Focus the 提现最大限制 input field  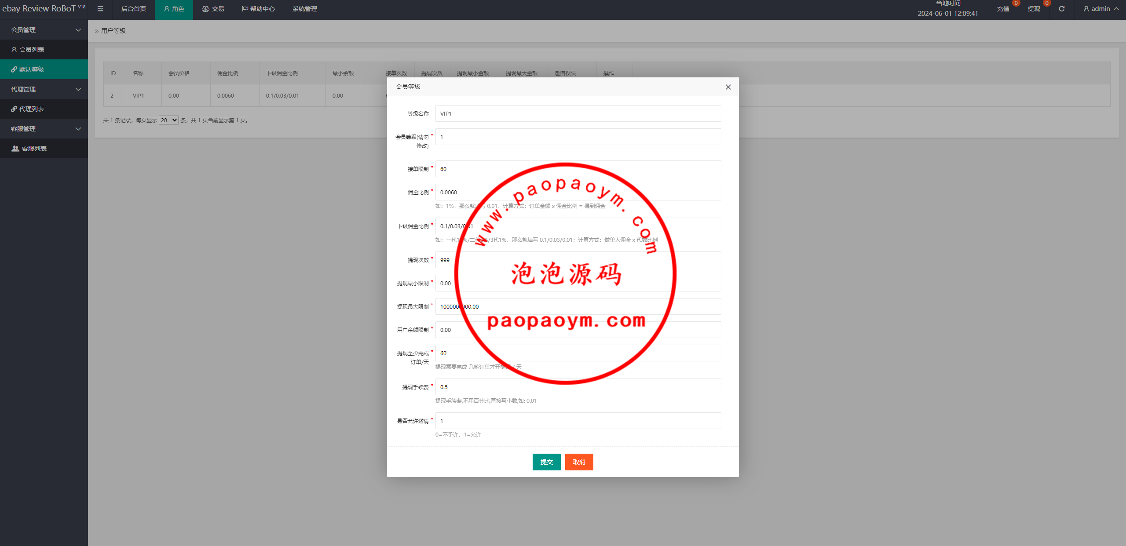[x=578, y=306]
